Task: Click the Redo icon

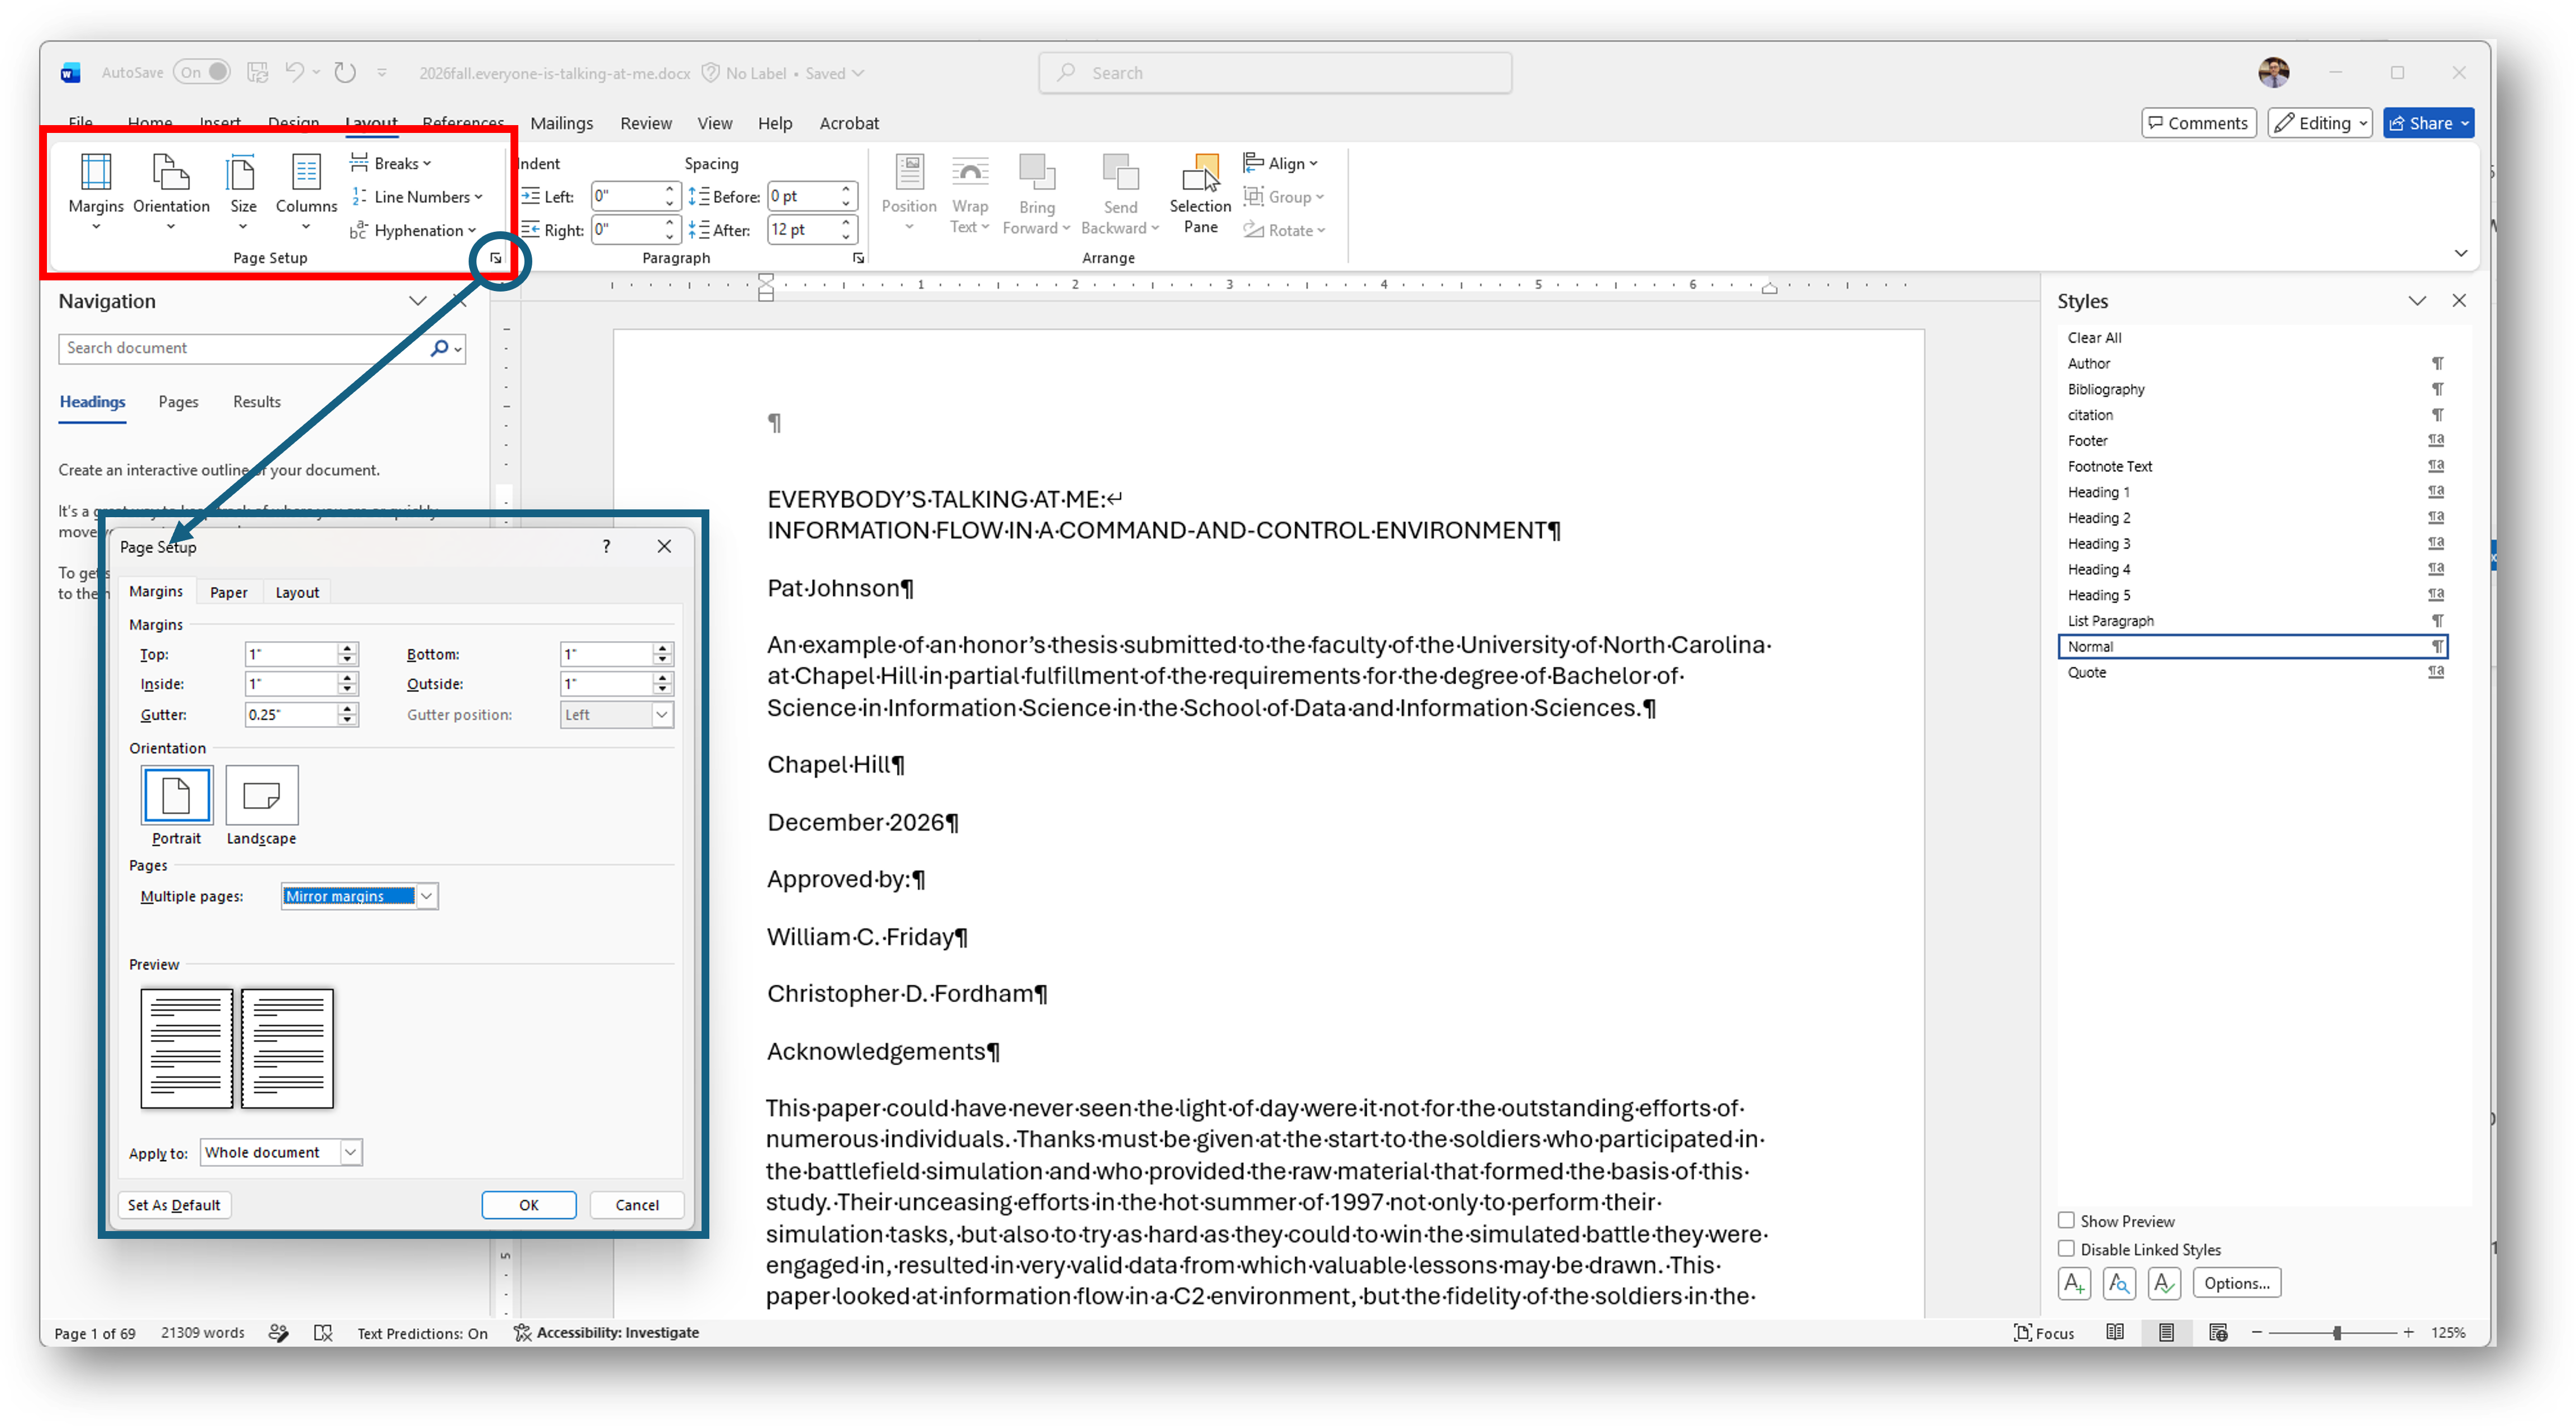Action: click(x=345, y=72)
